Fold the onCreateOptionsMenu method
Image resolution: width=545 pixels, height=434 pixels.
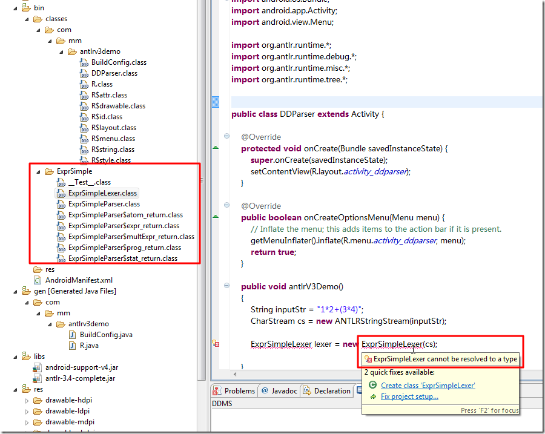pyautogui.click(x=226, y=205)
